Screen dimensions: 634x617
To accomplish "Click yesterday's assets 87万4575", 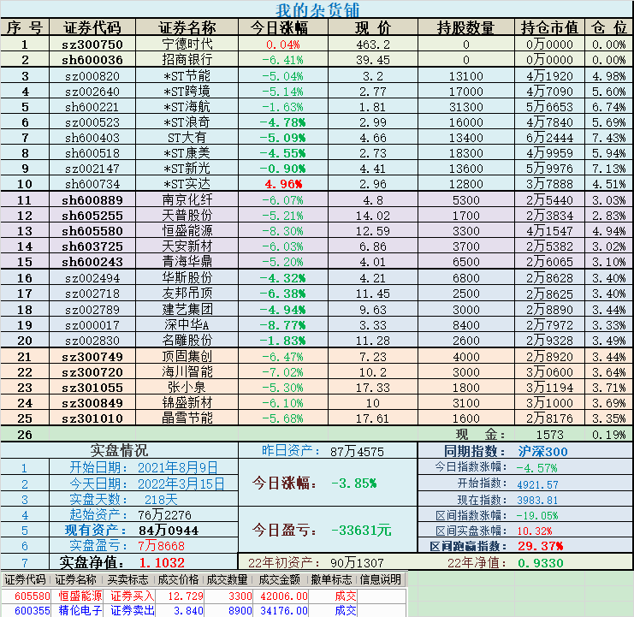I will pos(357,451).
